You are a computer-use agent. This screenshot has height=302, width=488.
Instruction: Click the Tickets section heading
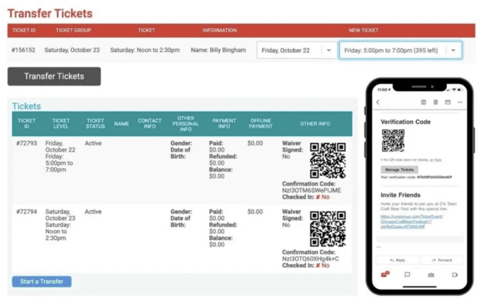tap(27, 106)
